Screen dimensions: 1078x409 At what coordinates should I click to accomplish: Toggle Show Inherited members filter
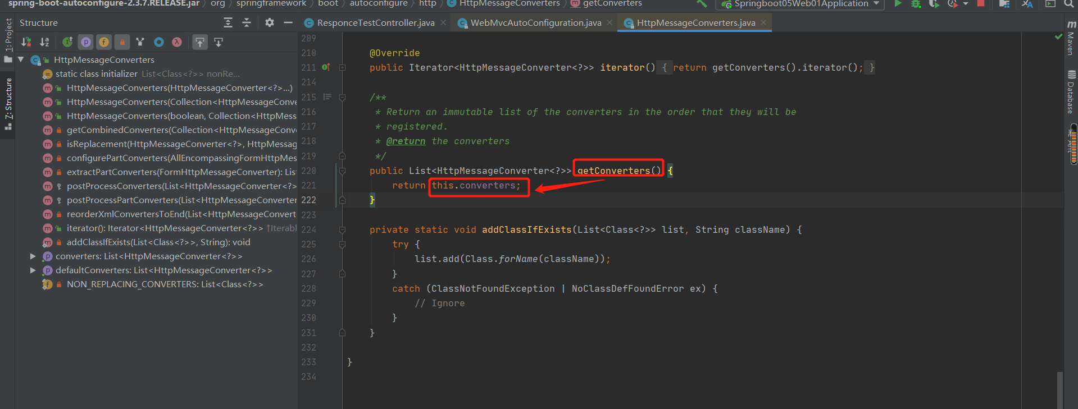click(67, 42)
